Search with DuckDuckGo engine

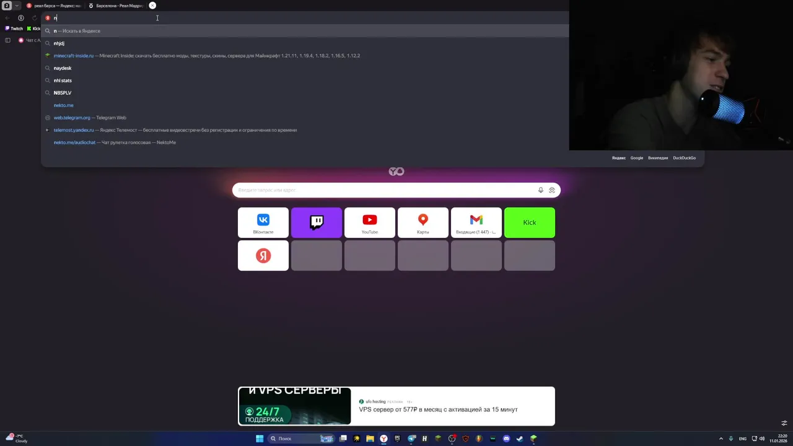point(684,158)
